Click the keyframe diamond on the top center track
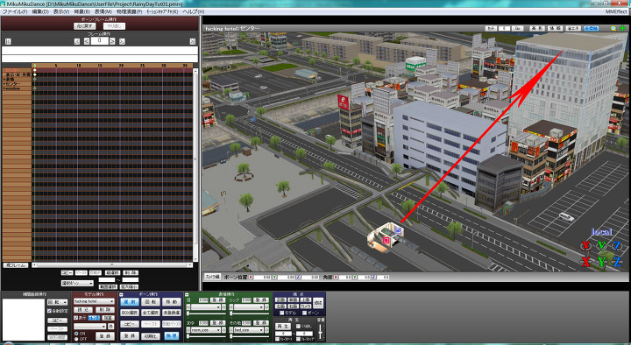 pos(34,70)
